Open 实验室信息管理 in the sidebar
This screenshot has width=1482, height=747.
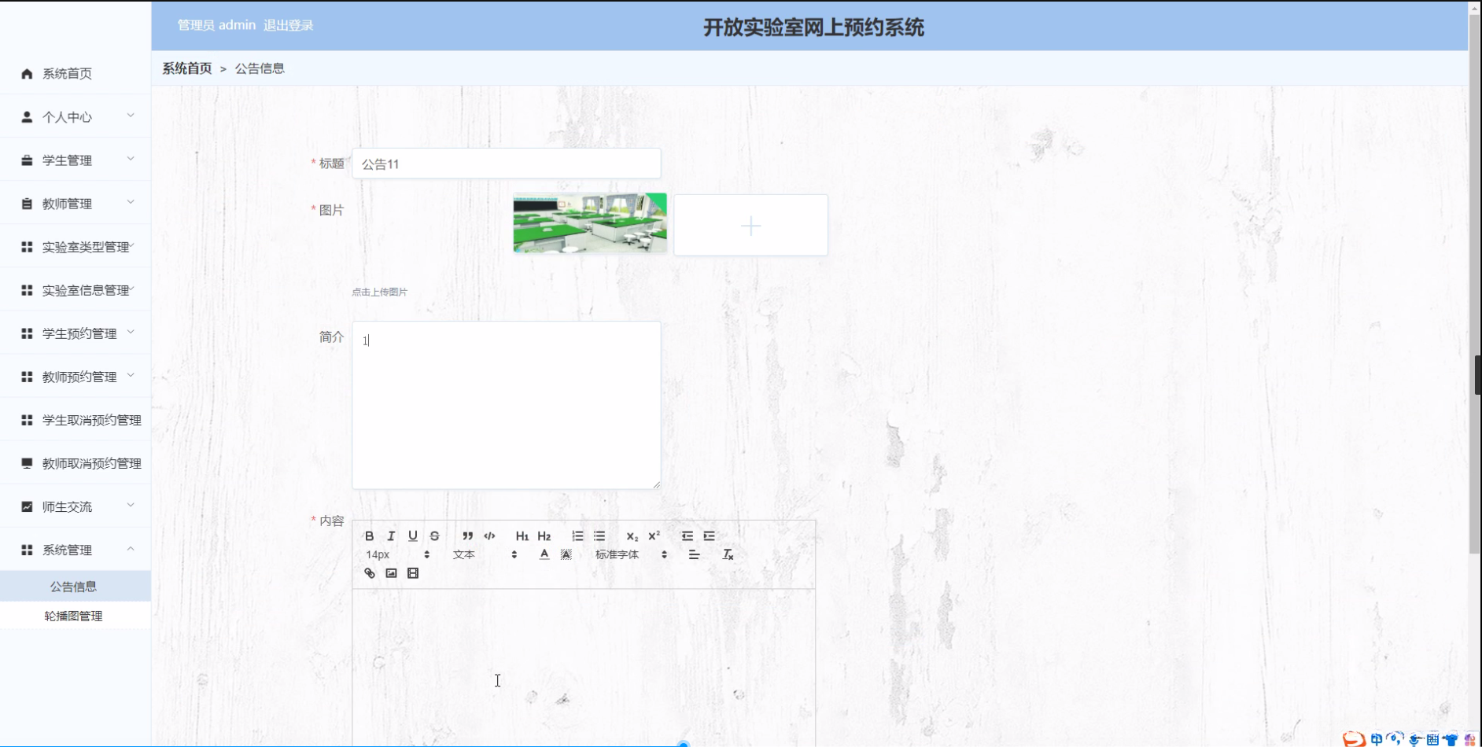click(x=76, y=290)
